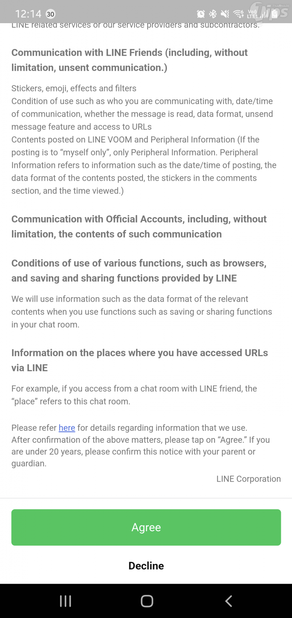Tap the notification badge showing 30
The height and width of the screenshot is (618, 292).
point(50,14)
